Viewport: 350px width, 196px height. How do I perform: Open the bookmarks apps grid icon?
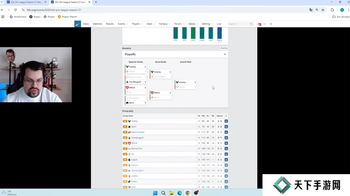[3, 17]
